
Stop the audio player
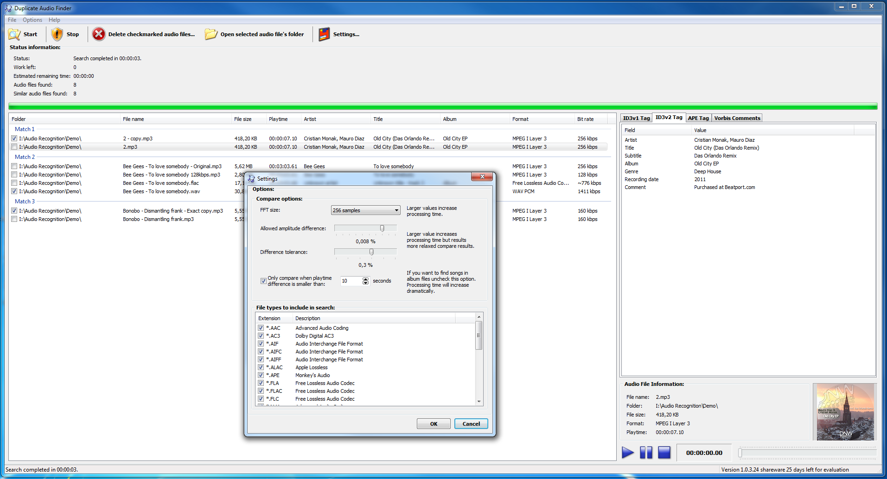664,453
